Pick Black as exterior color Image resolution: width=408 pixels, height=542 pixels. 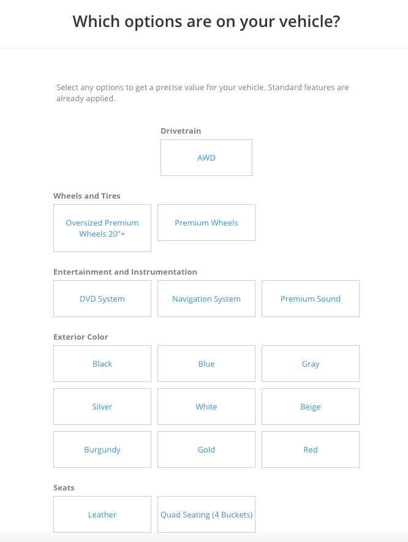(102, 364)
